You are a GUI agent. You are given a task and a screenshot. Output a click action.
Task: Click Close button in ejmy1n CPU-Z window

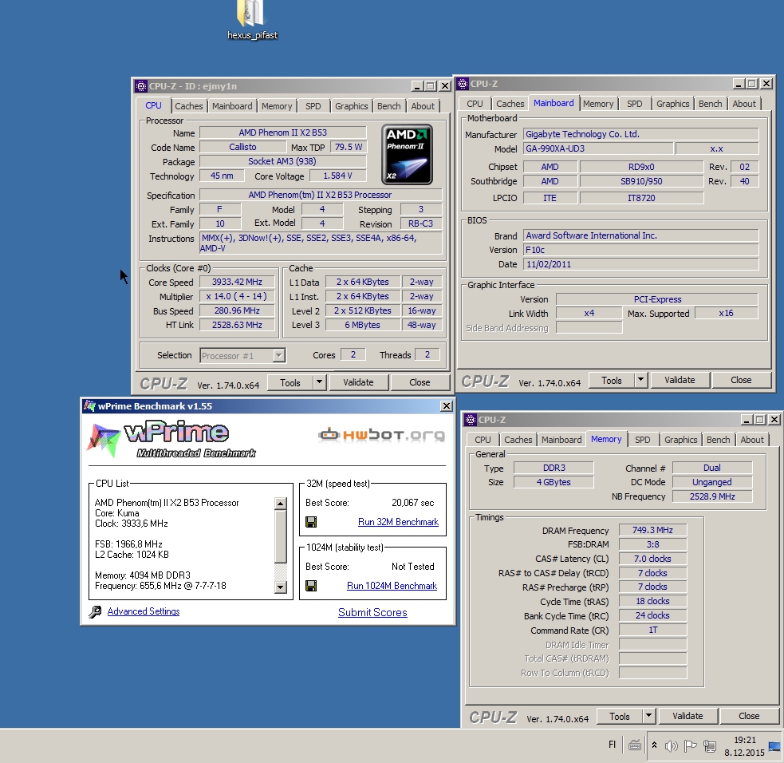(x=420, y=382)
